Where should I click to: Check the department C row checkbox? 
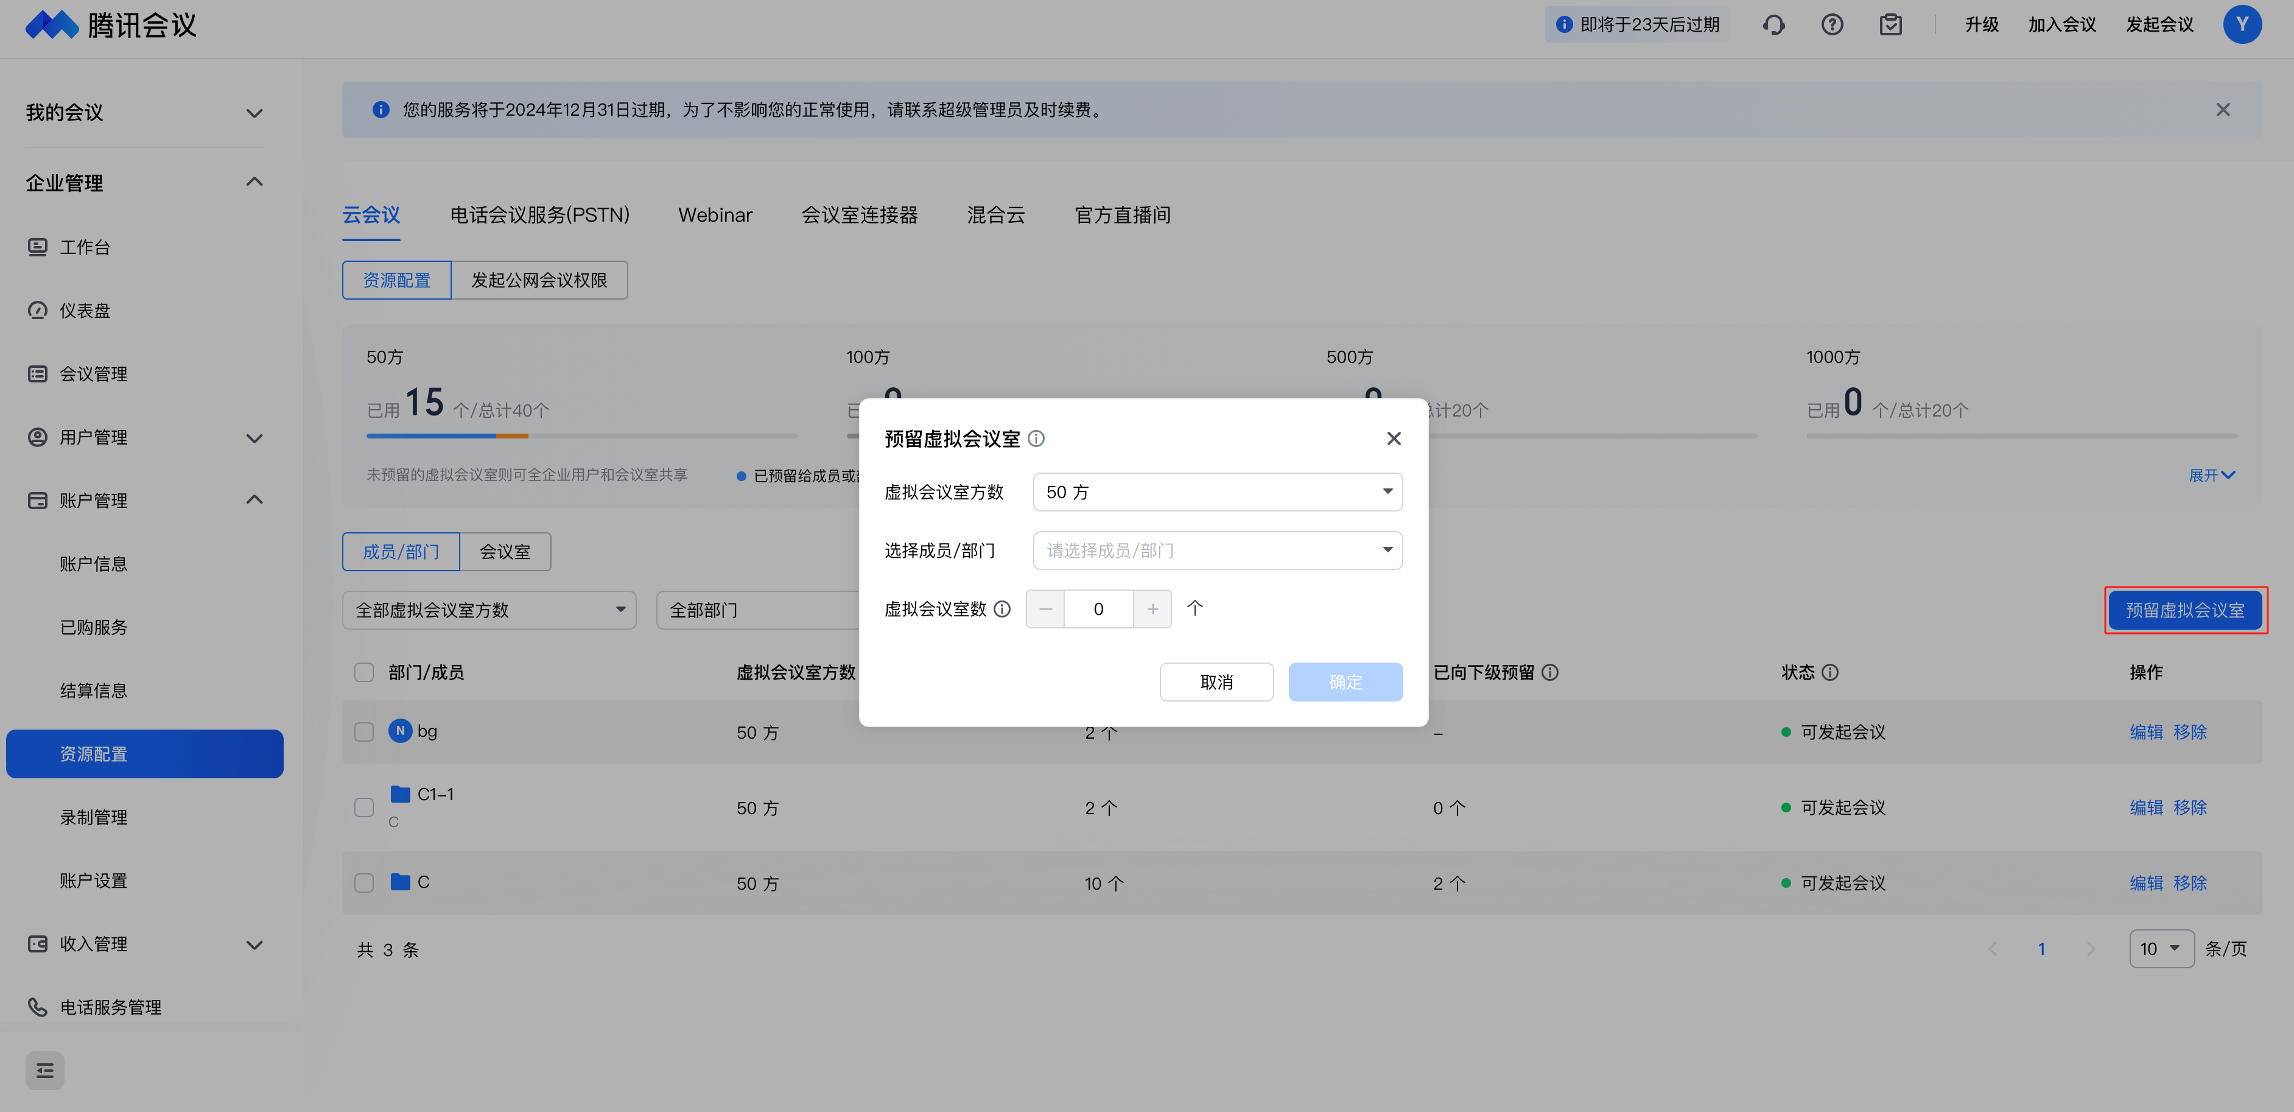363,883
